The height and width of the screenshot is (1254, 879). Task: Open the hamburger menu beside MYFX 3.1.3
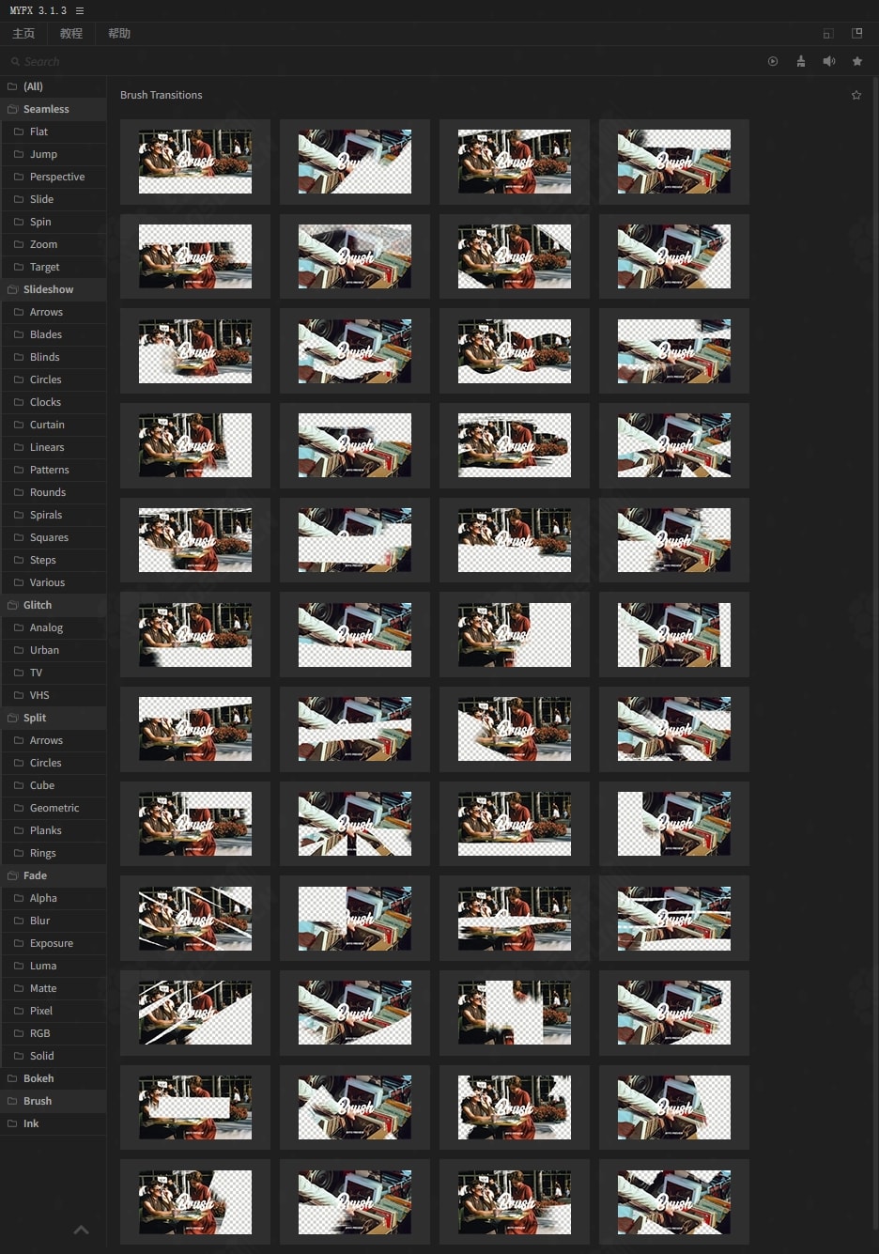coord(80,10)
